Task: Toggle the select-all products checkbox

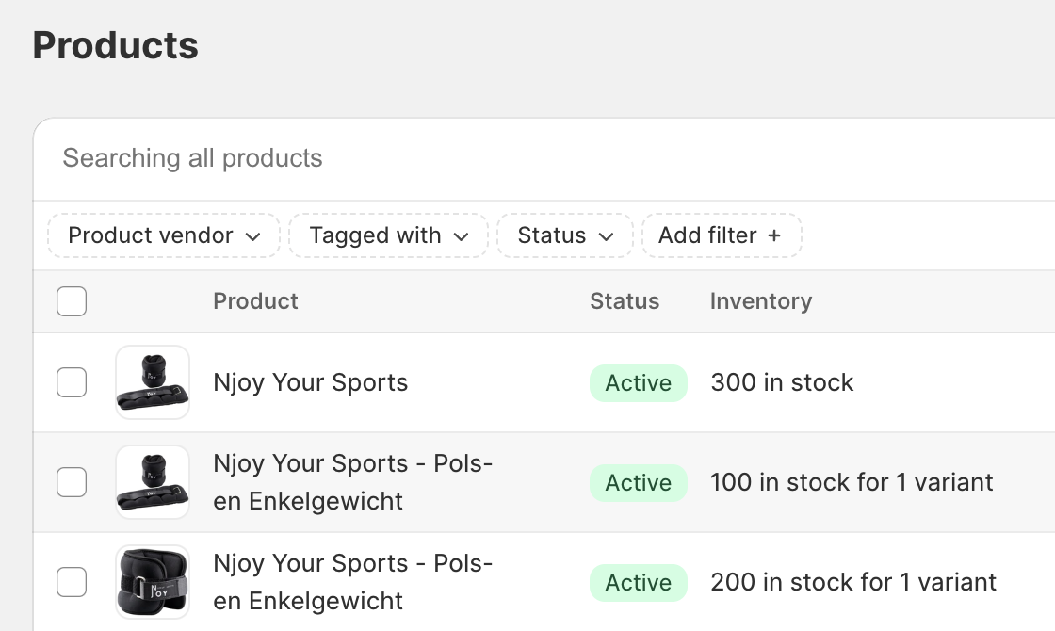Action: click(x=72, y=301)
